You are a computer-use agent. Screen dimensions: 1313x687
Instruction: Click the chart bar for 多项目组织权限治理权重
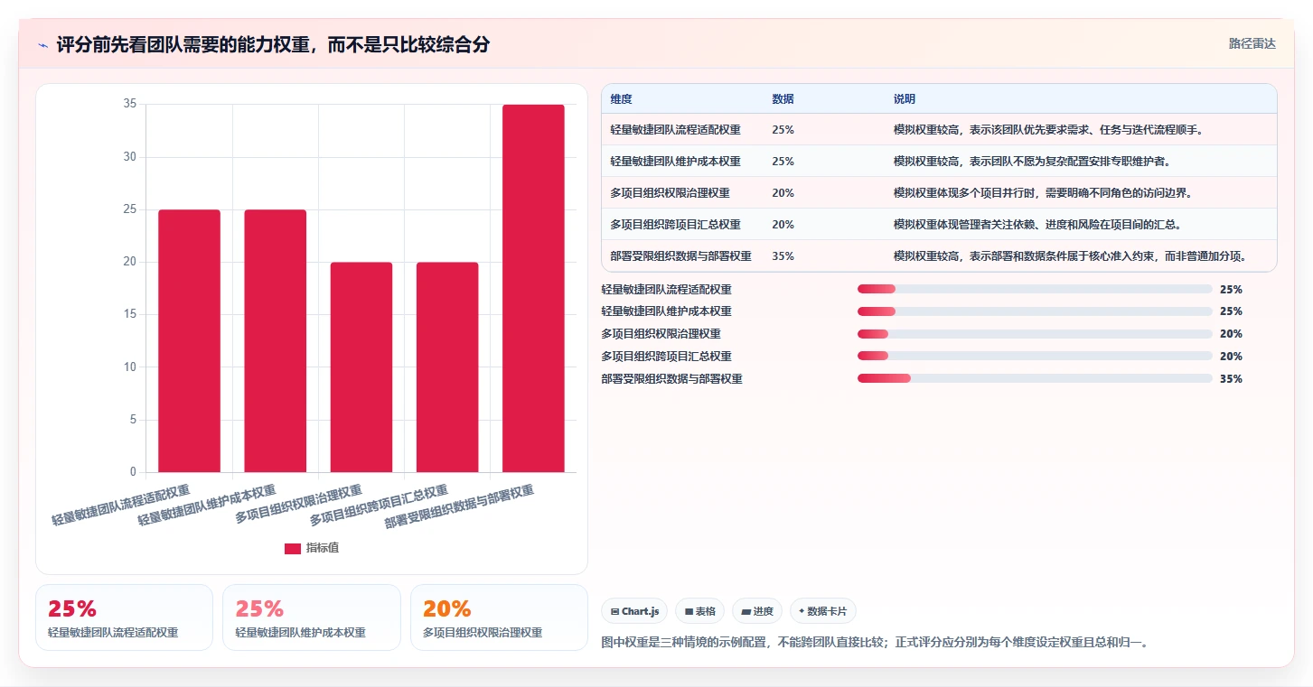[x=361, y=367]
